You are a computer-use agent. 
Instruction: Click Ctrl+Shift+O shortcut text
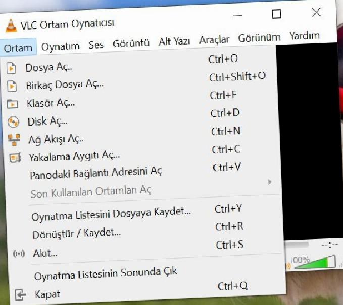click(237, 77)
